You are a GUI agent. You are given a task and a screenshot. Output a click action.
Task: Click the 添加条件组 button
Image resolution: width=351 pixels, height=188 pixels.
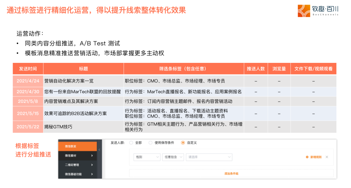pyautogui.click(x=231, y=173)
